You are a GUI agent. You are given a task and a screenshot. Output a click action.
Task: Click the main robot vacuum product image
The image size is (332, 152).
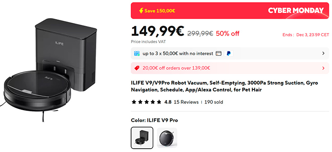coord(49,70)
